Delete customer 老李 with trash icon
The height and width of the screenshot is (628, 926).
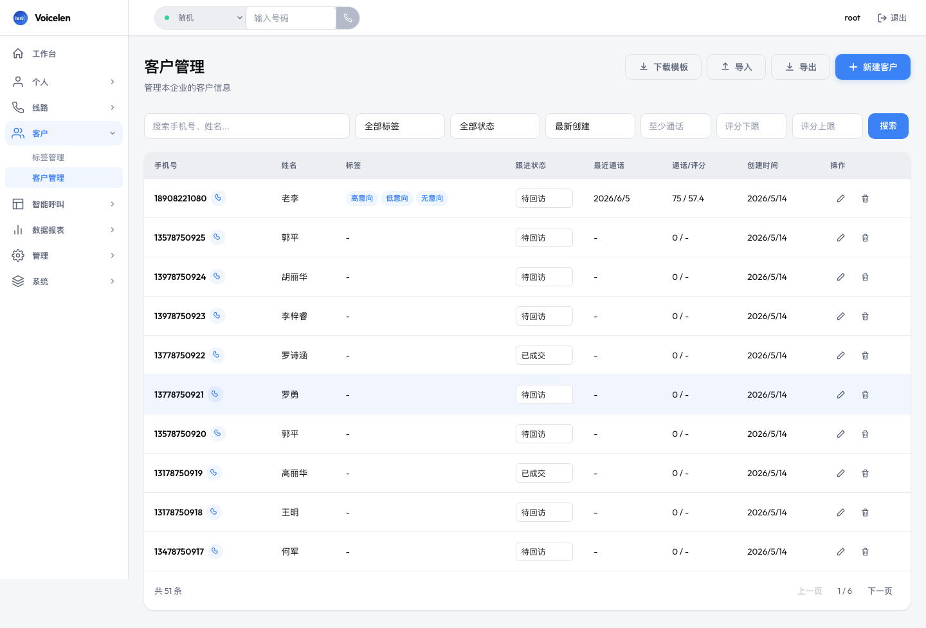pyautogui.click(x=865, y=198)
